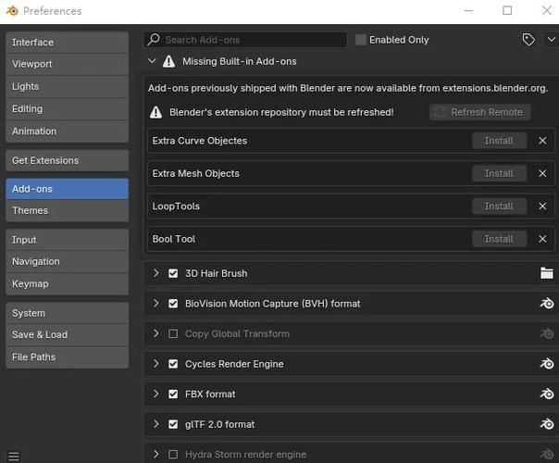559x463 pixels.
Task: Open the Save & Load tab
Action: pyautogui.click(x=67, y=335)
